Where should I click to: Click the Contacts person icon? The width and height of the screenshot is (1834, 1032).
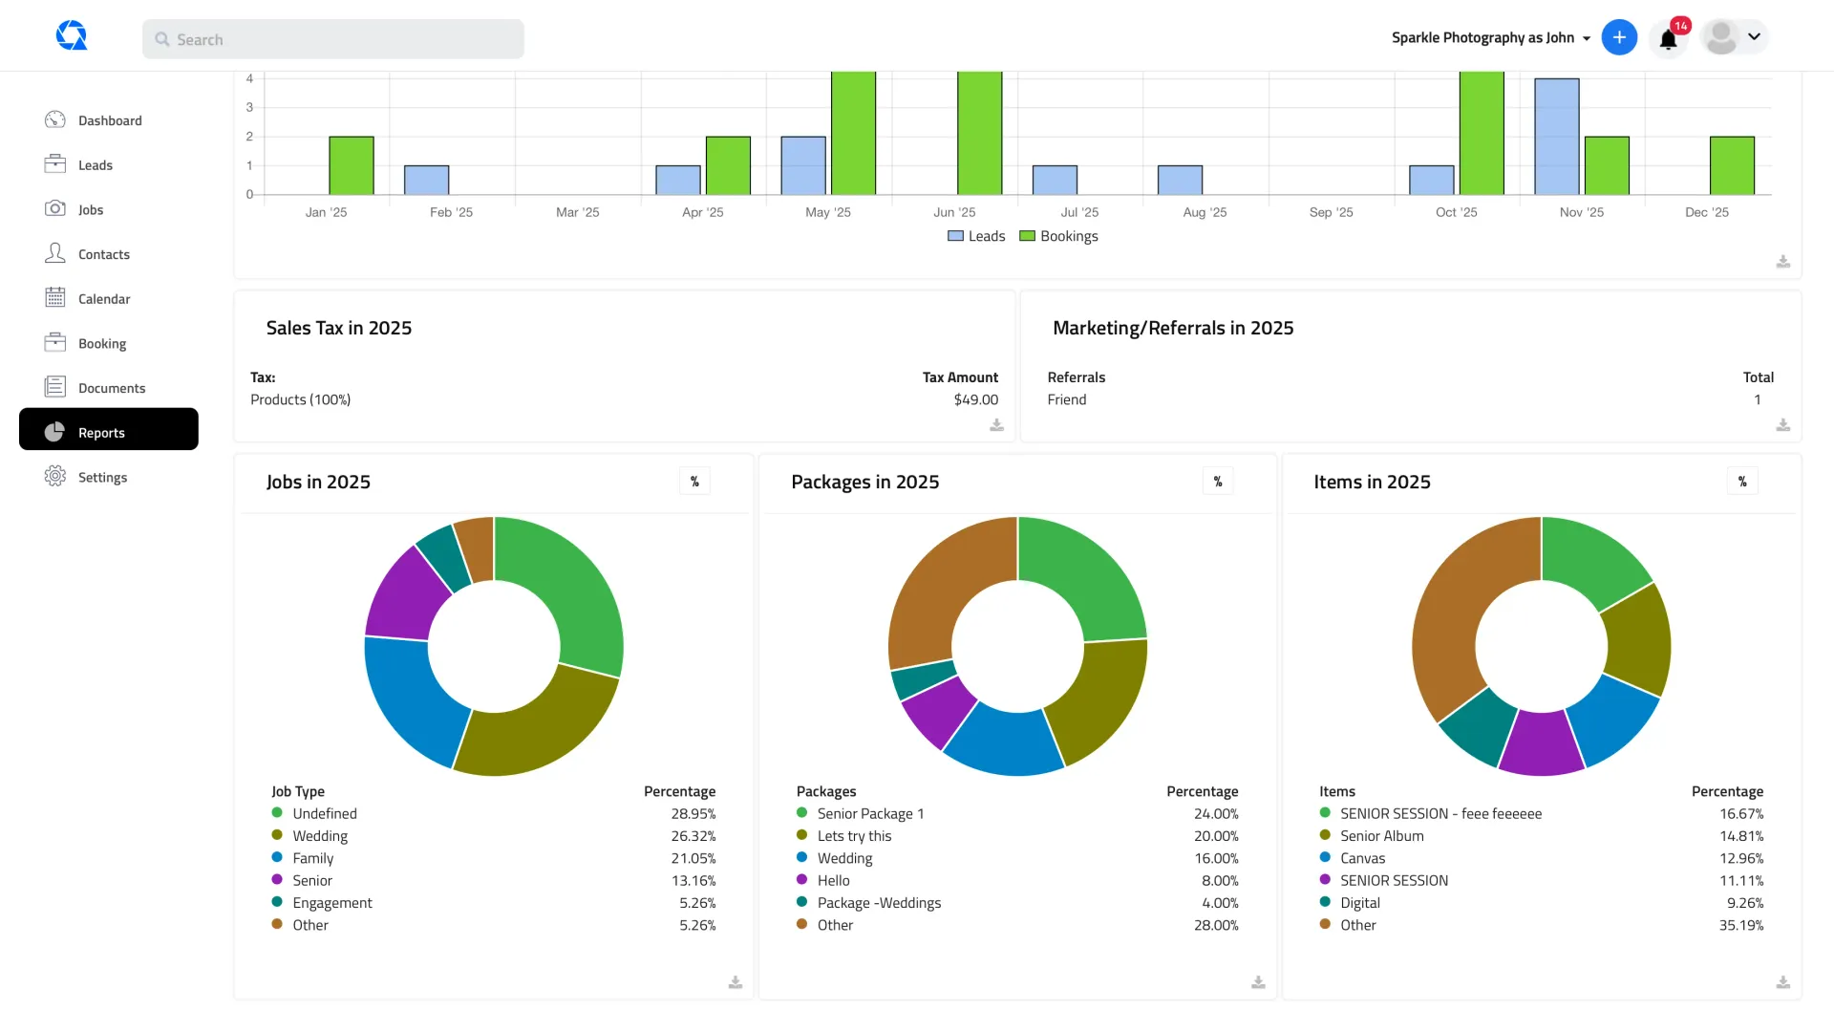[x=56, y=253]
